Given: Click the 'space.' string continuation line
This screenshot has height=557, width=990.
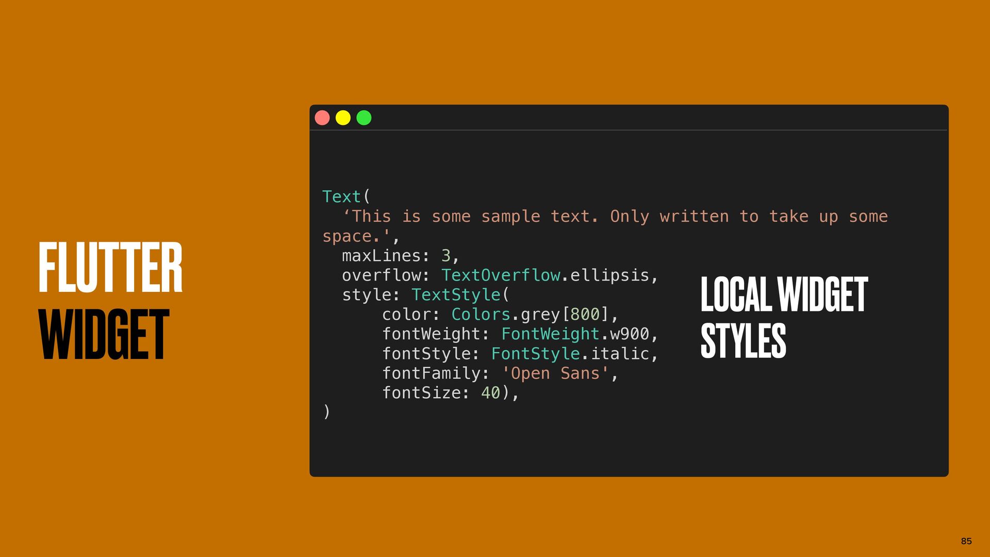Looking at the screenshot, I should click(x=357, y=236).
